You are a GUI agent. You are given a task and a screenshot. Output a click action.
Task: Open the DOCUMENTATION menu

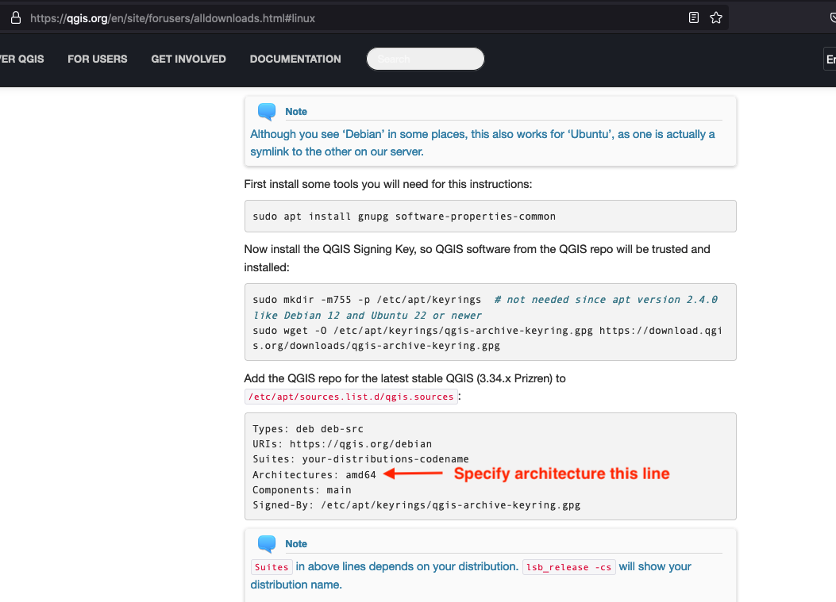tap(295, 59)
